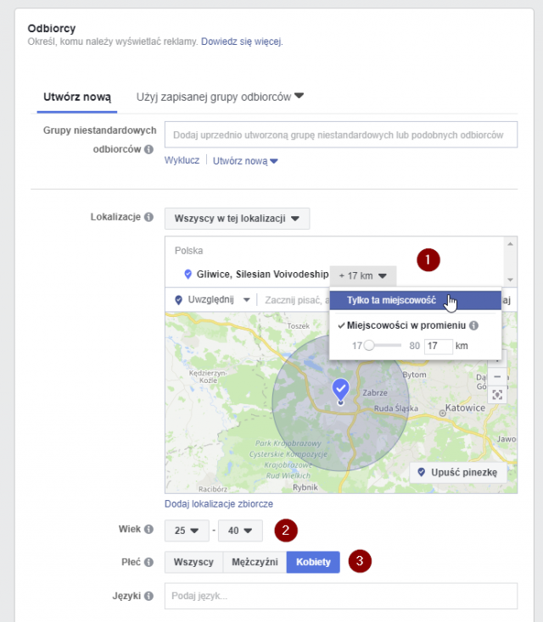The height and width of the screenshot is (622, 543).
Task: Click the radius slider handle
Action: pyautogui.click(x=369, y=346)
